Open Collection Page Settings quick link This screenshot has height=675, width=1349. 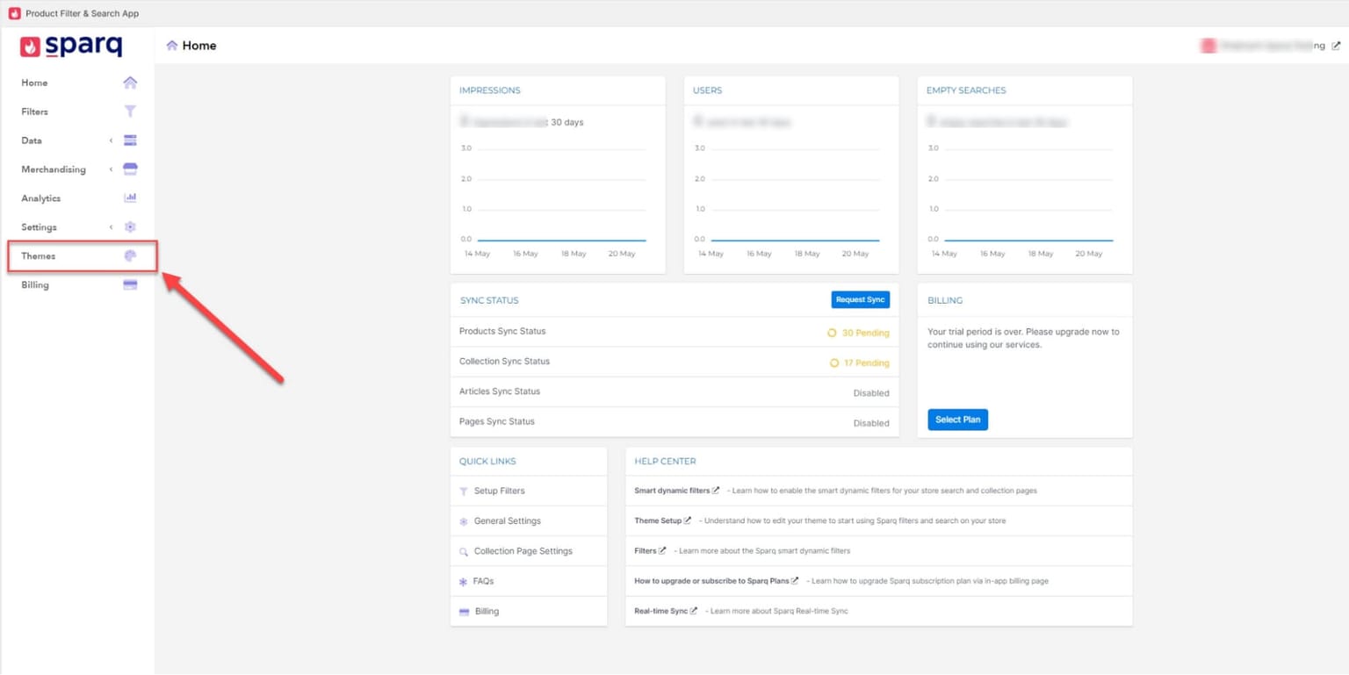[x=523, y=551]
